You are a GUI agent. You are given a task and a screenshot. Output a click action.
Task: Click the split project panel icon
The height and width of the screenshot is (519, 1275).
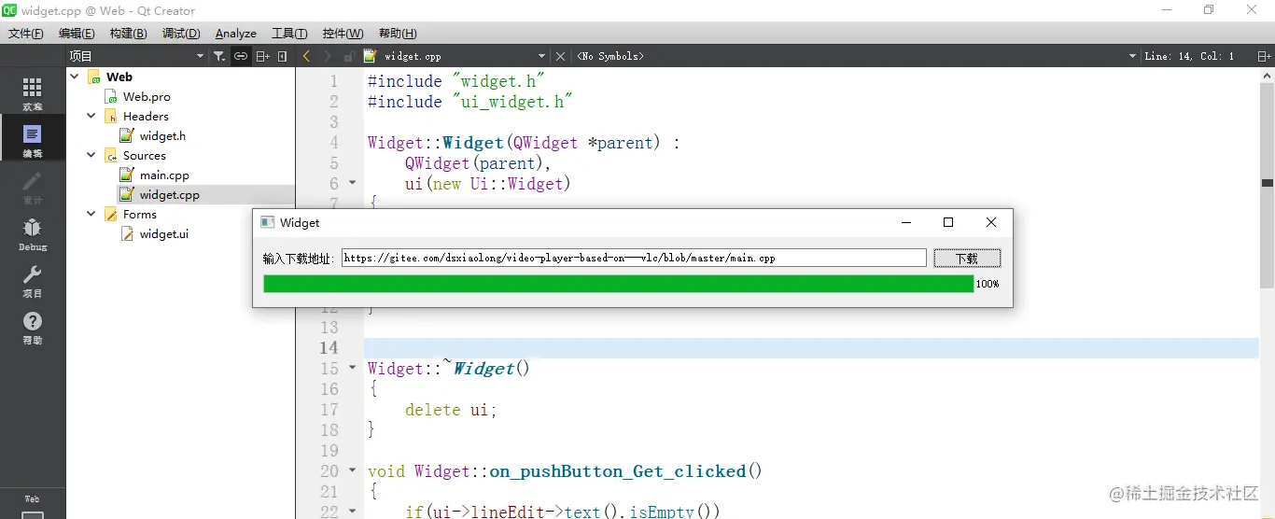[262, 56]
